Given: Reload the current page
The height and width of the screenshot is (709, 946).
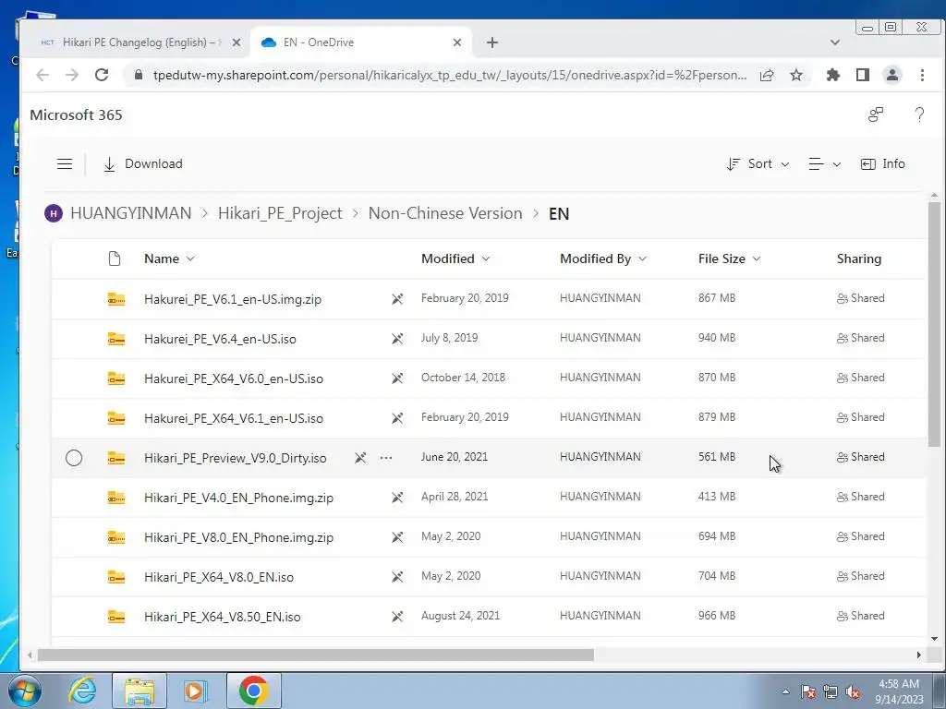Looking at the screenshot, I should point(102,75).
